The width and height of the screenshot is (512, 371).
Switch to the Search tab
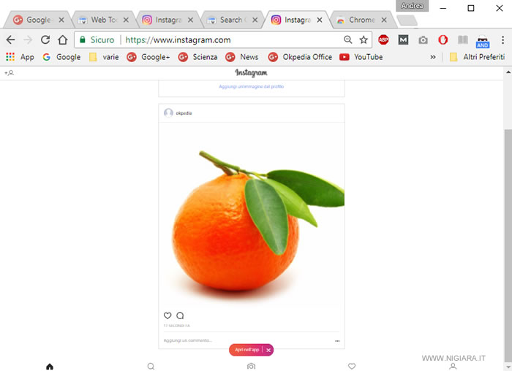click(233, 20)
